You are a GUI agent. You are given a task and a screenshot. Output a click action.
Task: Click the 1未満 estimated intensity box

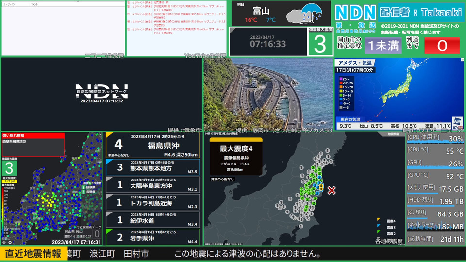tap(383, 46)
